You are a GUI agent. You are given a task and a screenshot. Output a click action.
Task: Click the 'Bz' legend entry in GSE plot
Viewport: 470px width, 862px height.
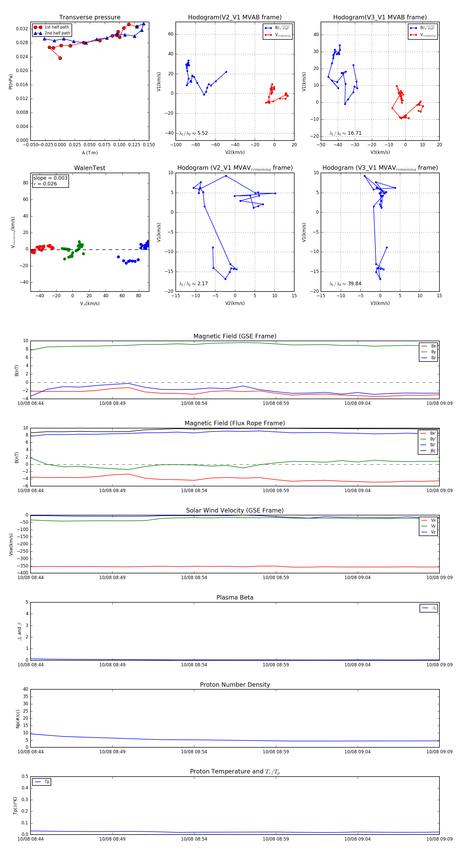(428, 358)
